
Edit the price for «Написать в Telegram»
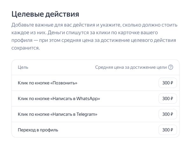[167, 114]
